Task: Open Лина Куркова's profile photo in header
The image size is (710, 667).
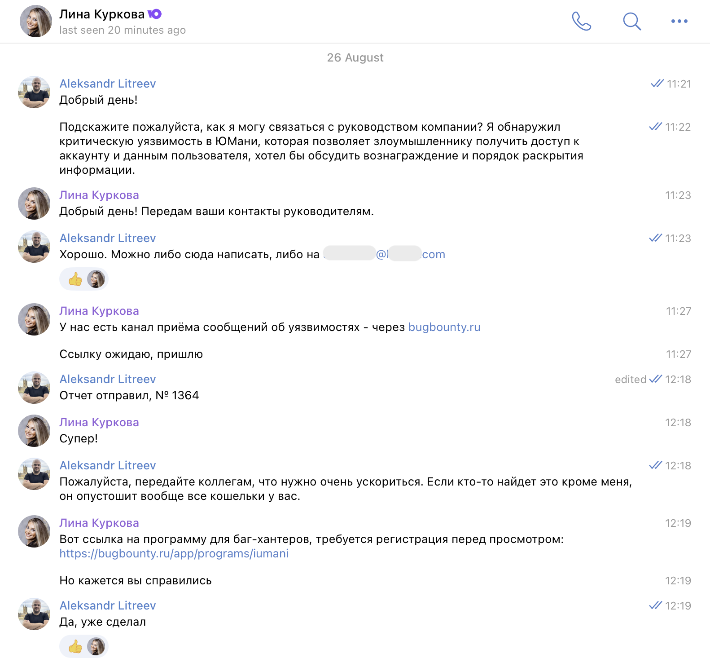Action: point(35,21)
